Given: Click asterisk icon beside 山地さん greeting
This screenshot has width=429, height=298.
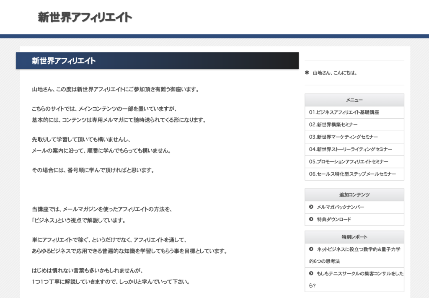Looking at the screenshot, I should [307, 73].
